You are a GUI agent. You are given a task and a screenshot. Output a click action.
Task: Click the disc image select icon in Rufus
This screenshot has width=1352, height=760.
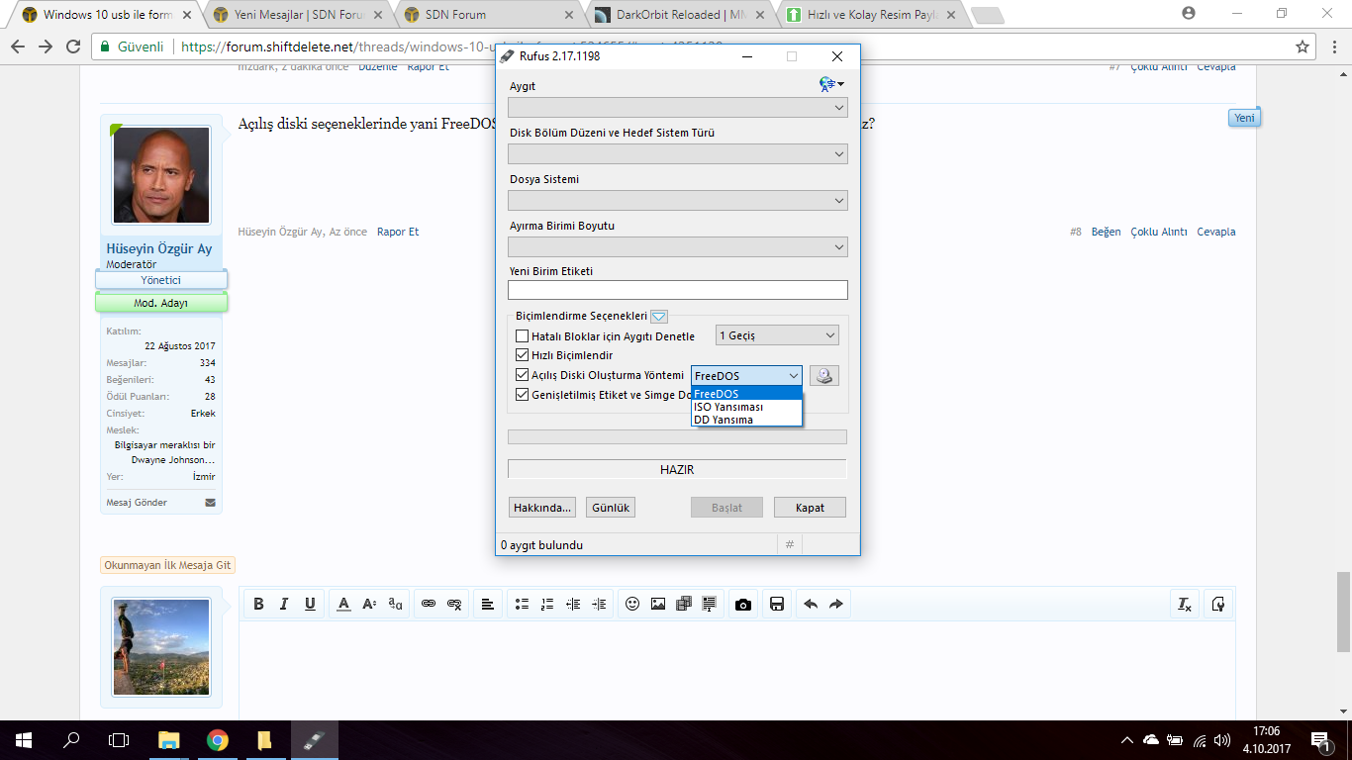824,376
